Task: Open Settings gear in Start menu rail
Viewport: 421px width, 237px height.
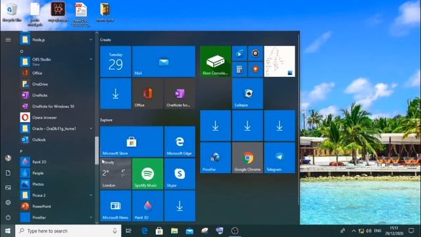Action: point(8,202)
